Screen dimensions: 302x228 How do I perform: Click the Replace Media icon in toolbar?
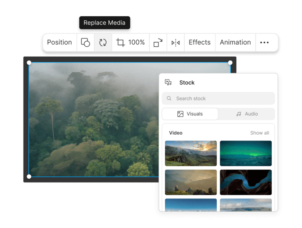pos(103,43)
